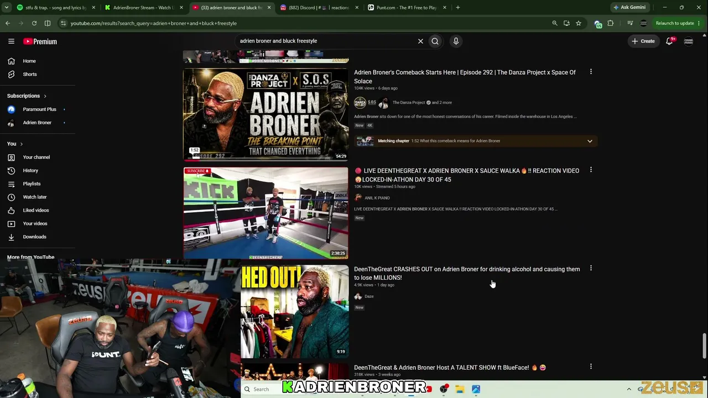Screen dimensions: 708x398
Task: Open the CRASHES OUT video thumbnail
Action: [295, 311]
